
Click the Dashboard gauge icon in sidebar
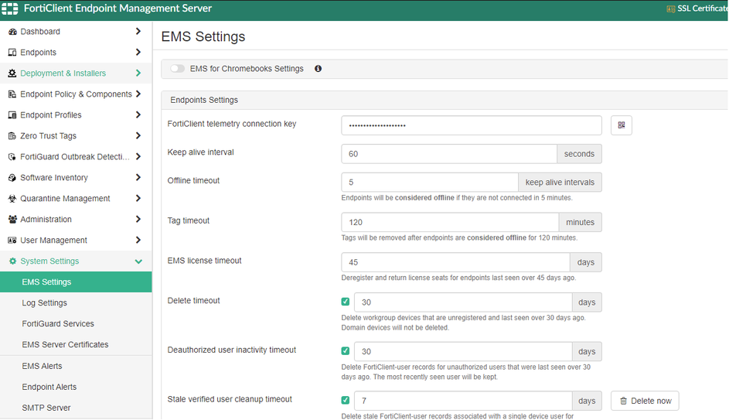[12, 32]
